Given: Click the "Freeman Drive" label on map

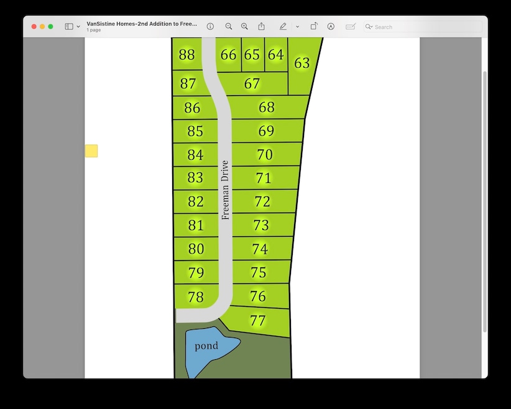Looking at the screenshot, I should coord(225,190).
